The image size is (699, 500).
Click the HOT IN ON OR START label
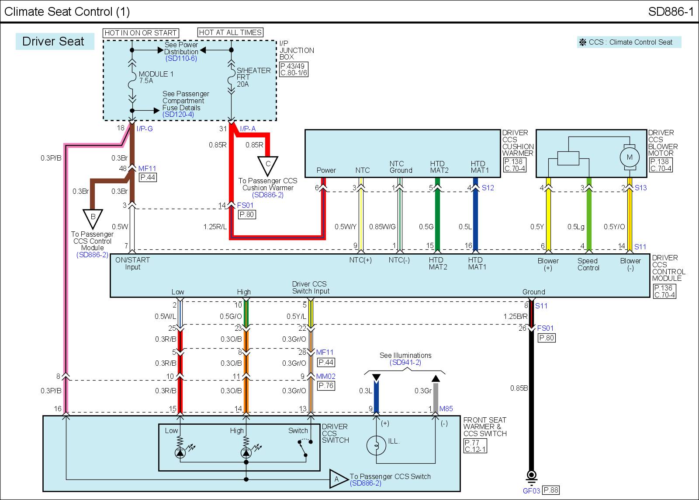tap(141, 33)
